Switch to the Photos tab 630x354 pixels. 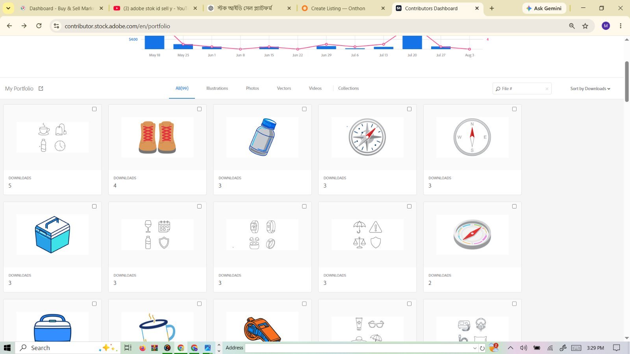click(x=252, y=88)
